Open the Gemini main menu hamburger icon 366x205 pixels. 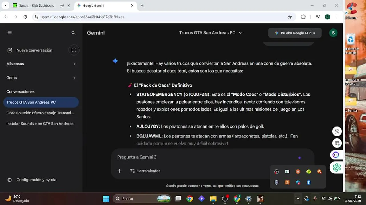(10, 33)
